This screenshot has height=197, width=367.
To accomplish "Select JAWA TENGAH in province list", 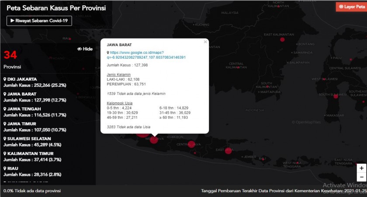I will click(35, 112).
